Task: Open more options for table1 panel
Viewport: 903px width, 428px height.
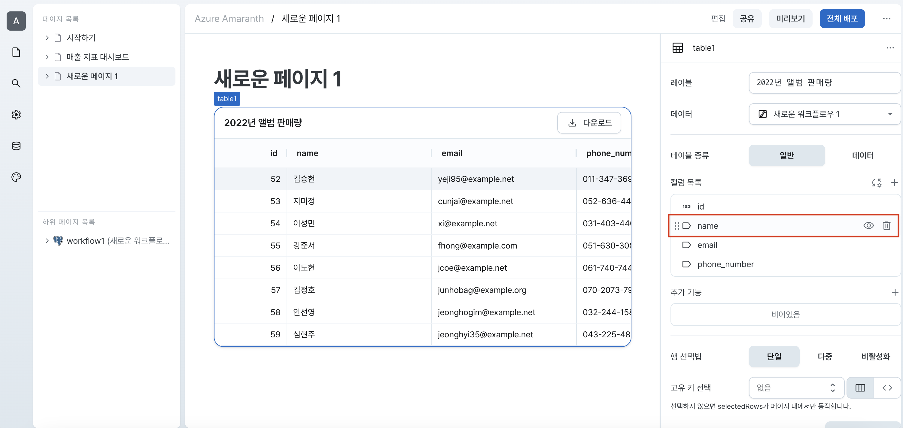Action: [x=890, y=48]
